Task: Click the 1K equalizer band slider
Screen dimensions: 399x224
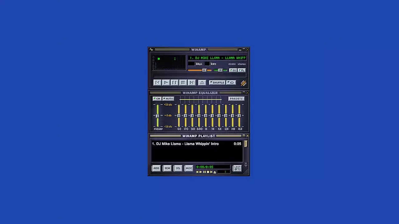Action: coord(206,116)
